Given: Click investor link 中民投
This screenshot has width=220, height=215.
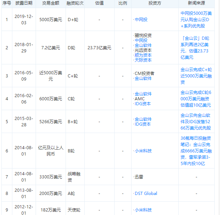Looking at the screenshot, I should (141, 40).
